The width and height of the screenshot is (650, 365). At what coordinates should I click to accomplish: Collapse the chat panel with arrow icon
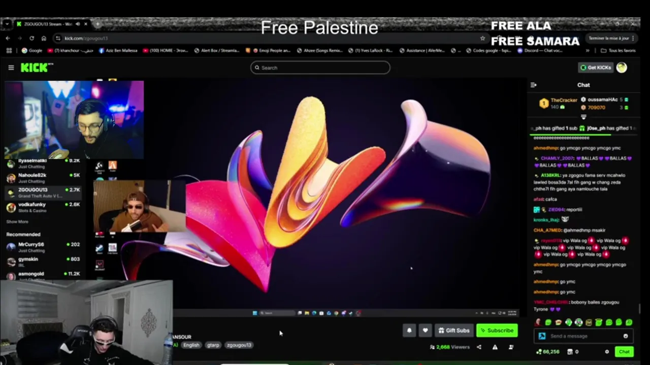pos(533,85)
